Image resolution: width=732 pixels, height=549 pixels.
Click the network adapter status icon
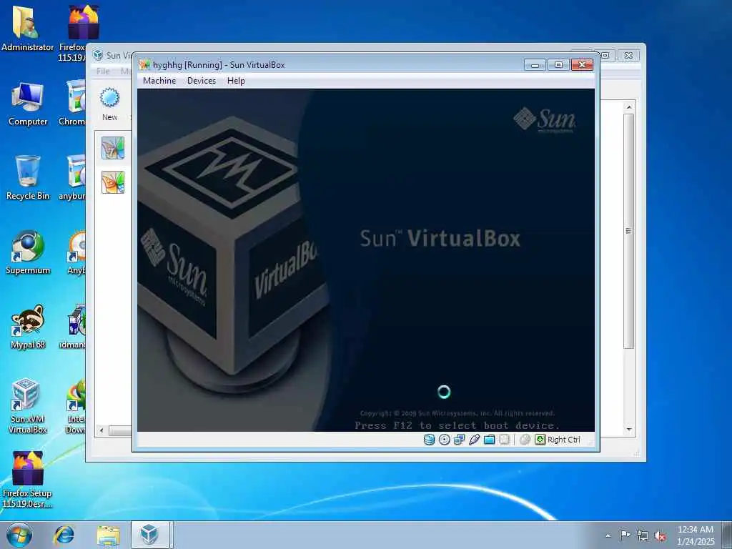click(x=460, y=440)
